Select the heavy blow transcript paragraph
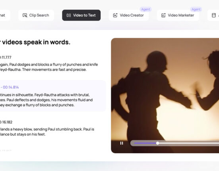The image size is (219, 171). [x=47, y=132]
